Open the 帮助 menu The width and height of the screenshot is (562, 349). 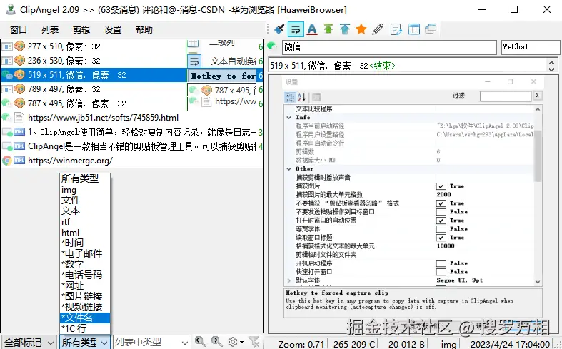144,30
